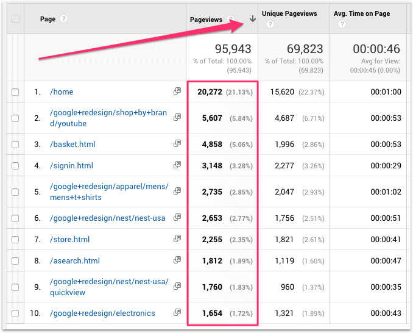The height and width of the screenshot is (333, 413).
Task: Sort by Avg. Time on Page column
Action: [x=362, y=13]
